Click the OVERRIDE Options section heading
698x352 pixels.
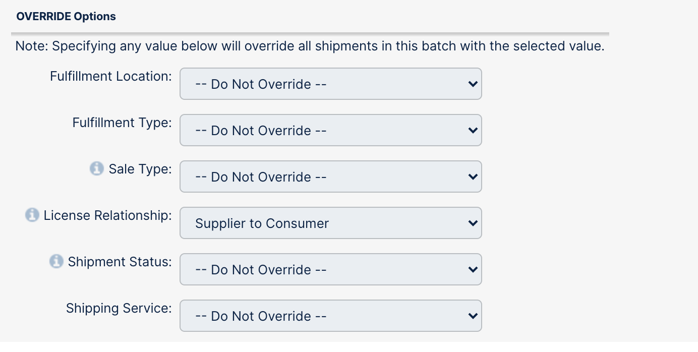pos(66,16)
